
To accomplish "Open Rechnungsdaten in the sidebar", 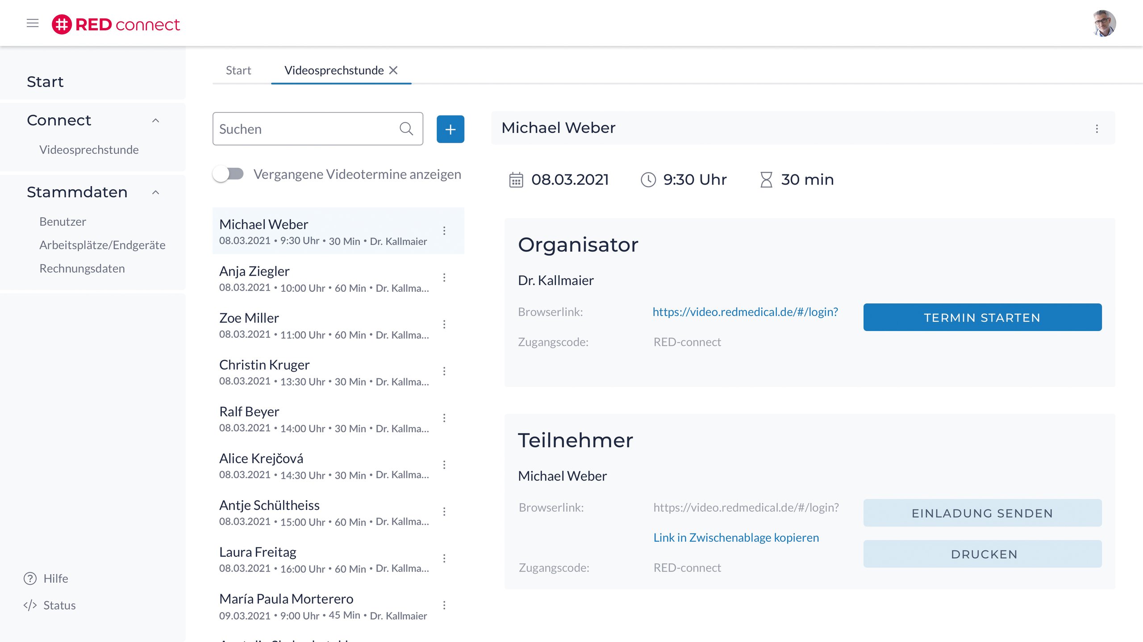I will (82, 269).
